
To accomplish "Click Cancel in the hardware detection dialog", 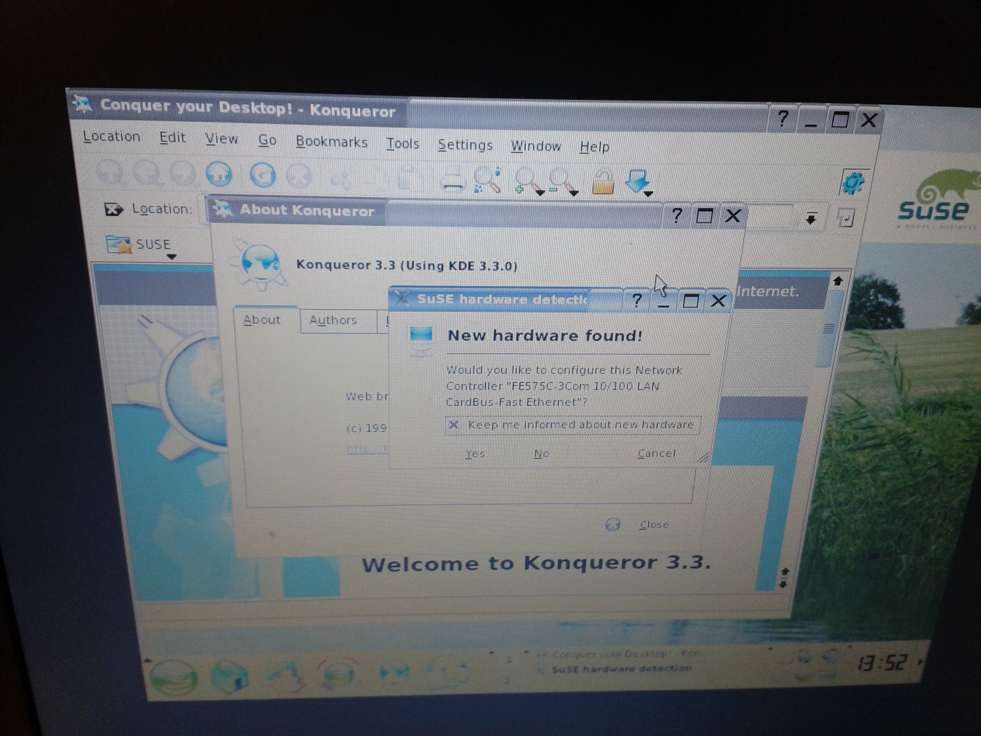I will (x=656, y=453).
